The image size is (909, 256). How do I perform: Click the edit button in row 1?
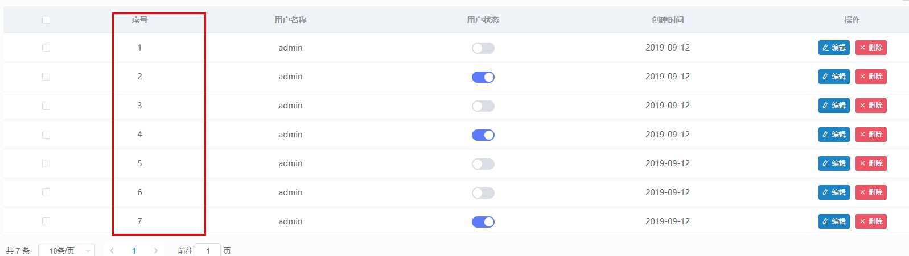pos(833,48)
